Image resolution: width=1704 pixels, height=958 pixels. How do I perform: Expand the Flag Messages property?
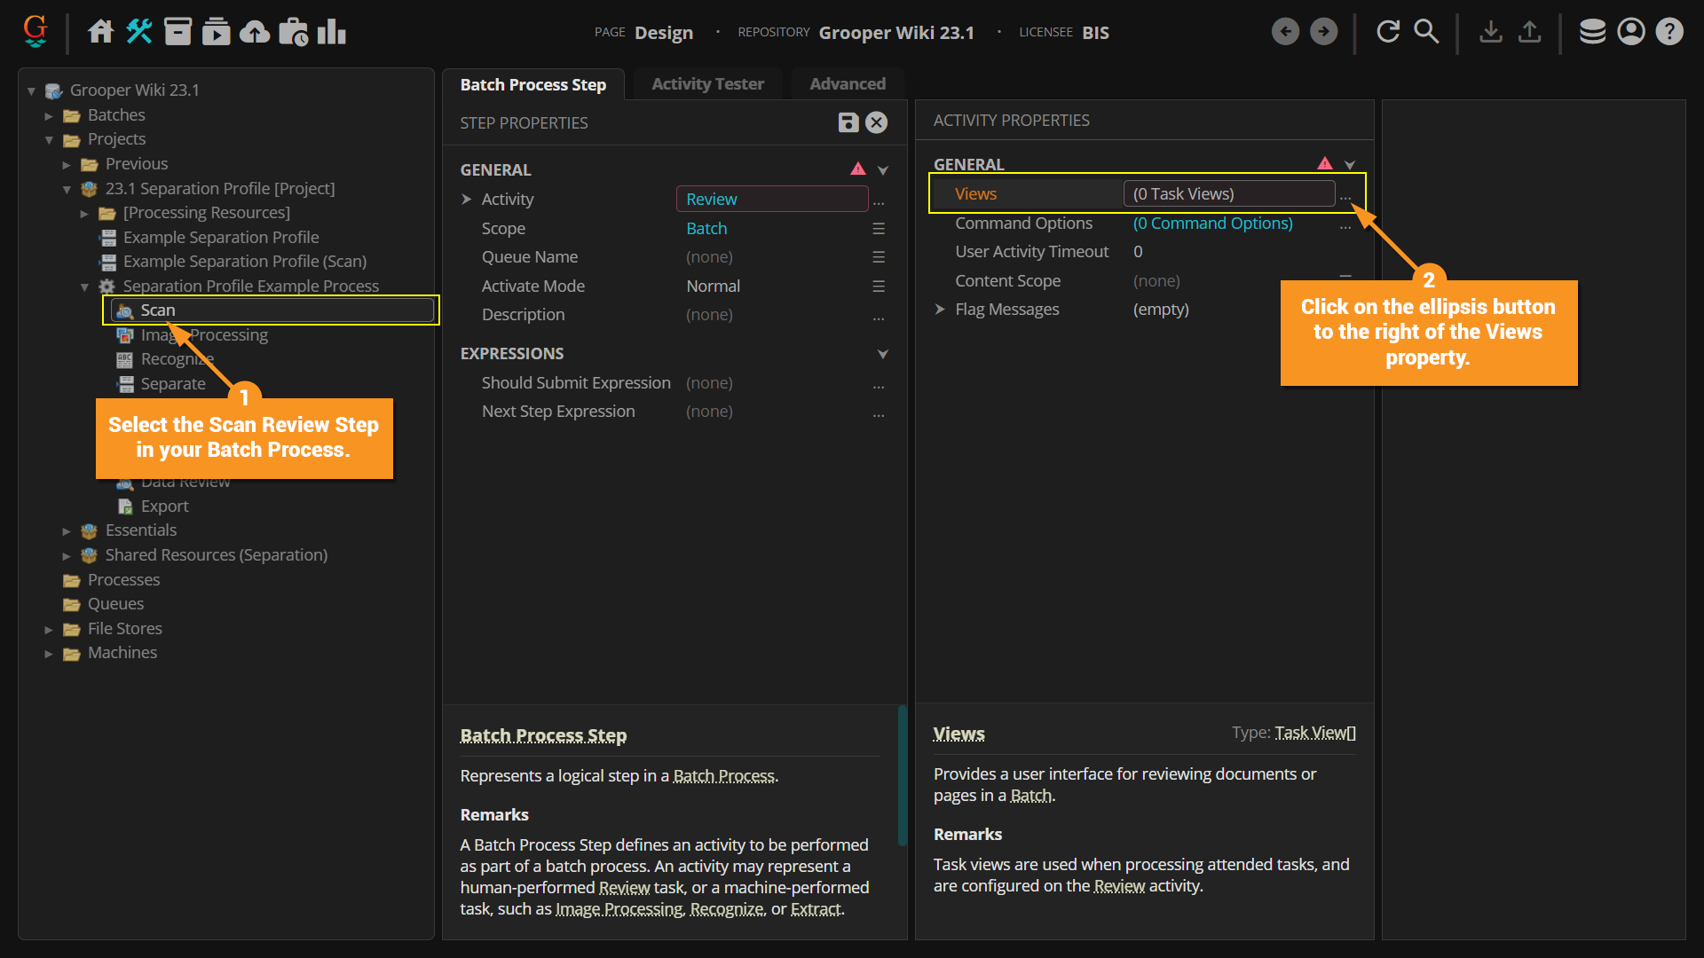[x=940, y=310]
